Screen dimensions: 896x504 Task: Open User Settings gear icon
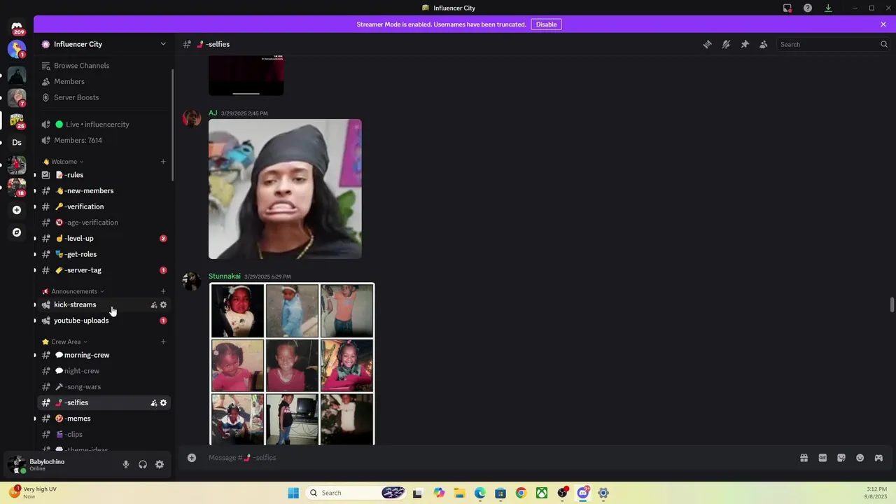coord(160,465)
